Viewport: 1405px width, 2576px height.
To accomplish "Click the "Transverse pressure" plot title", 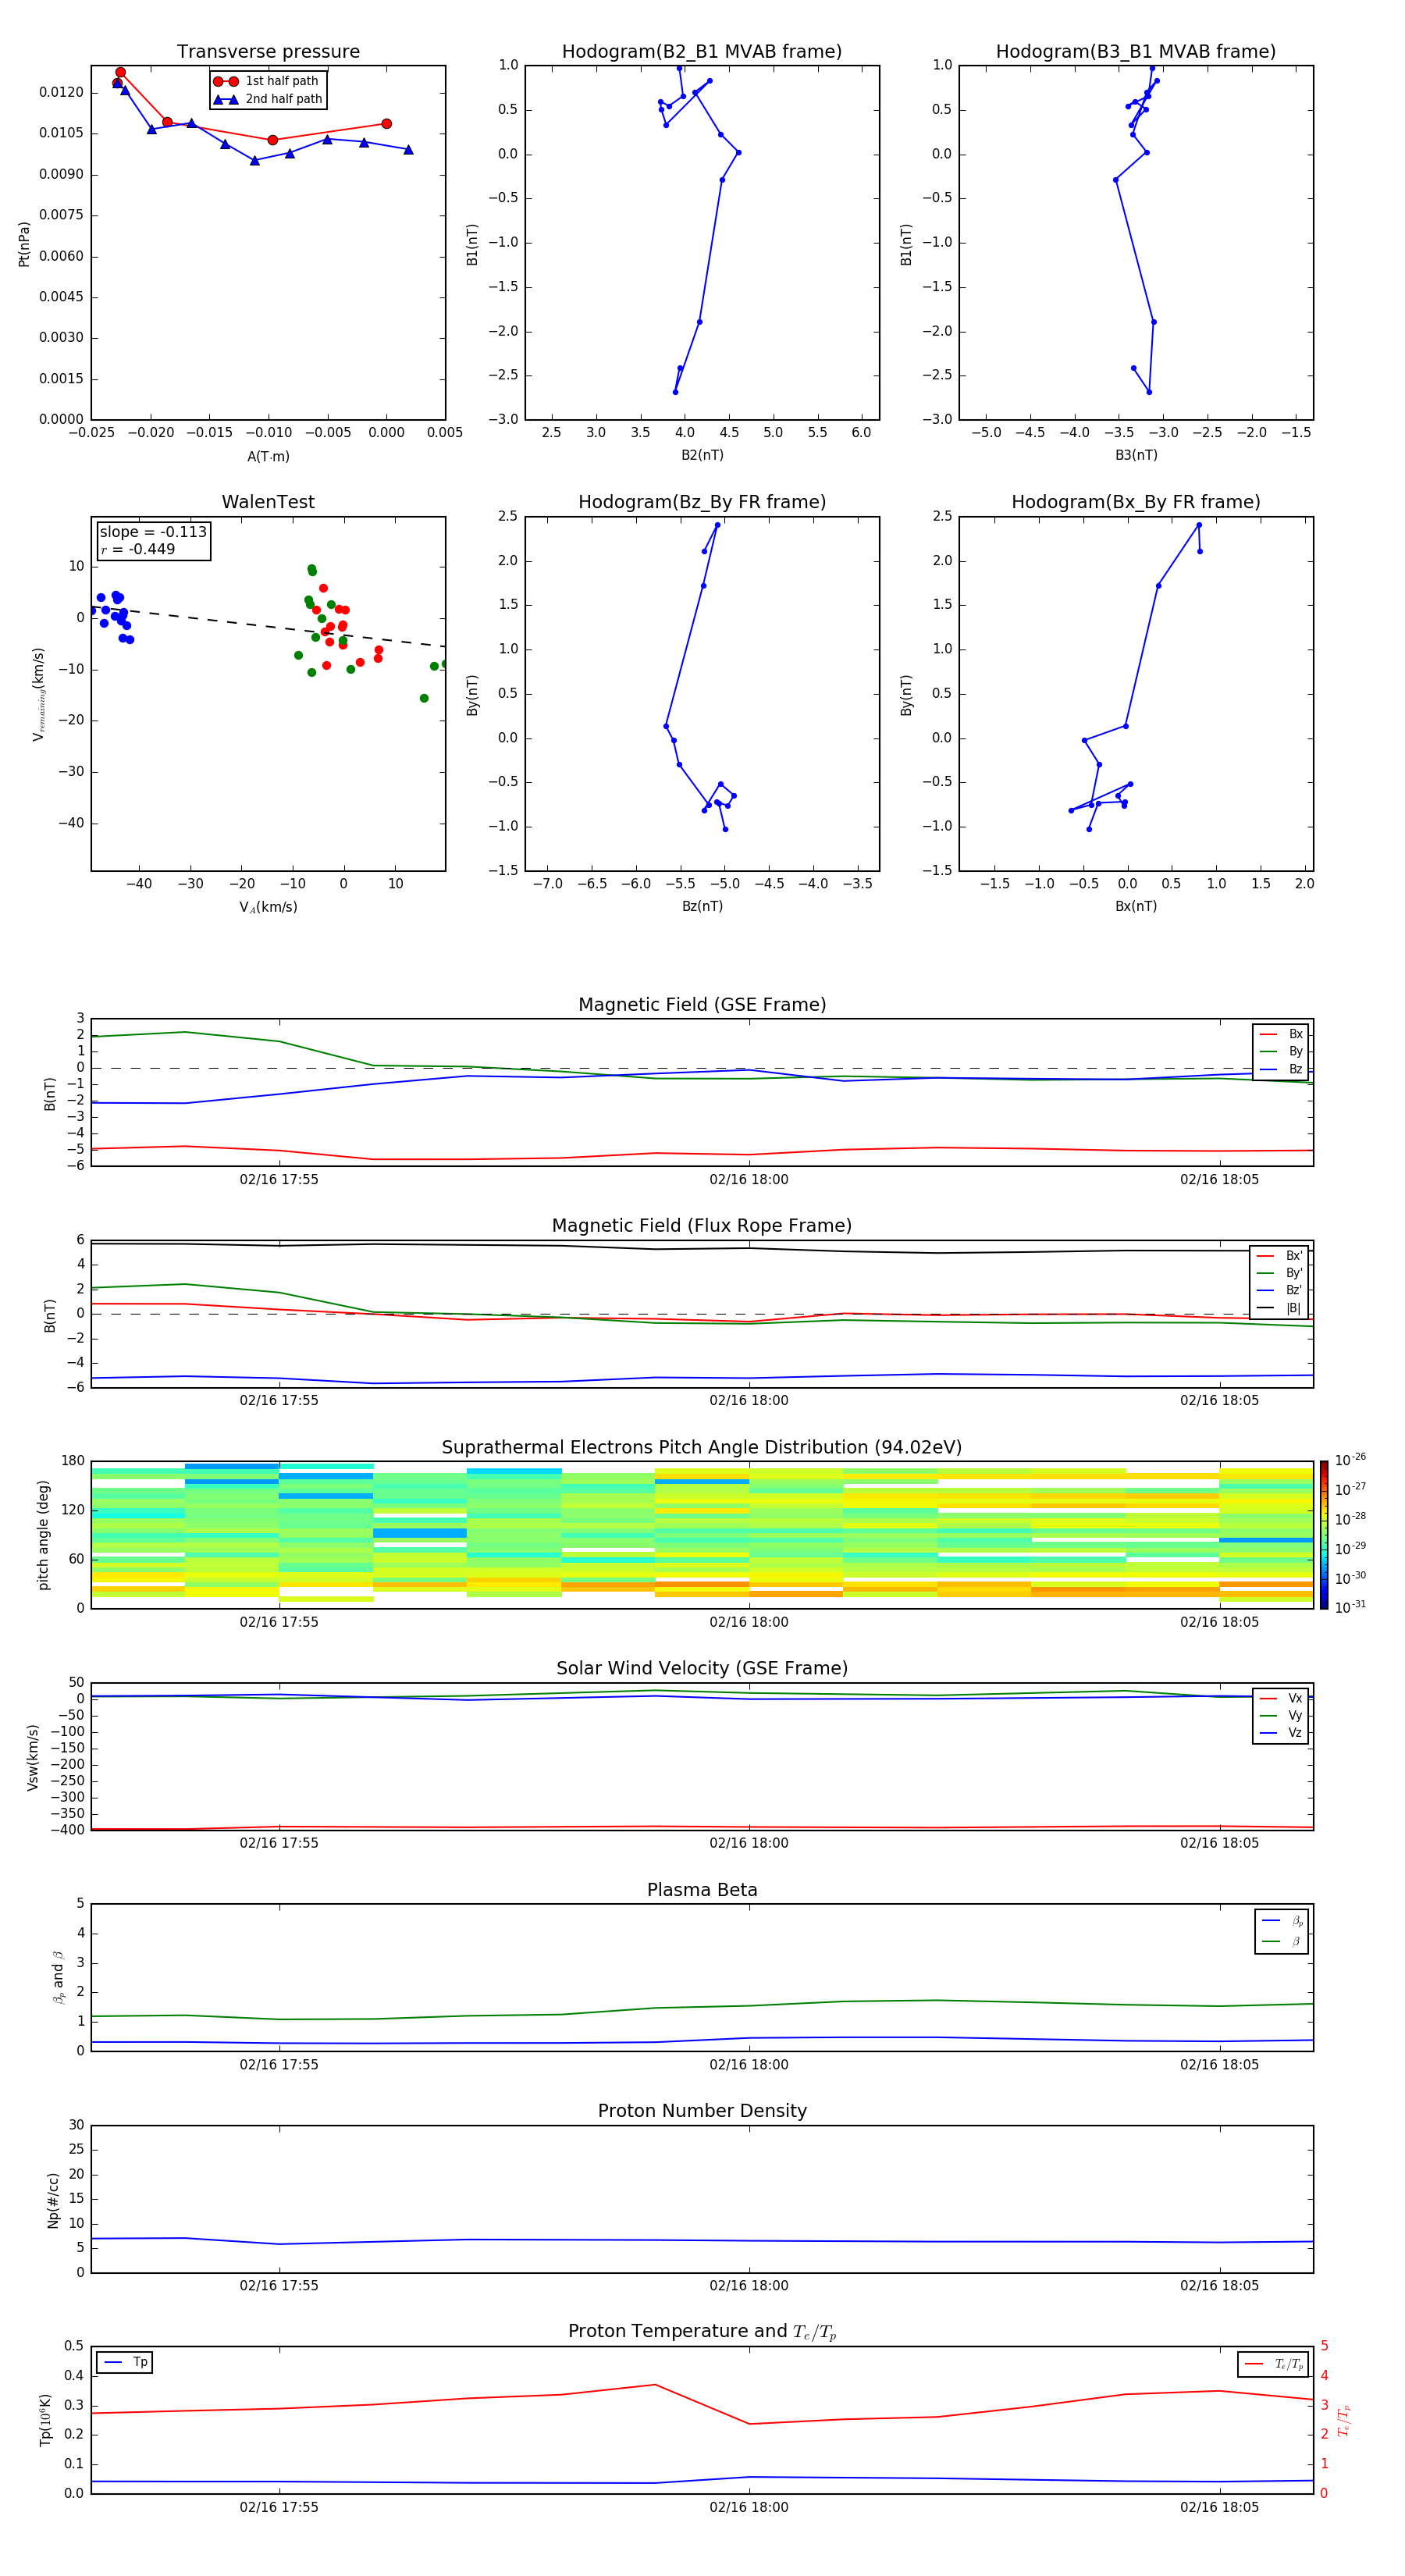I will click(x=268, y=52).
